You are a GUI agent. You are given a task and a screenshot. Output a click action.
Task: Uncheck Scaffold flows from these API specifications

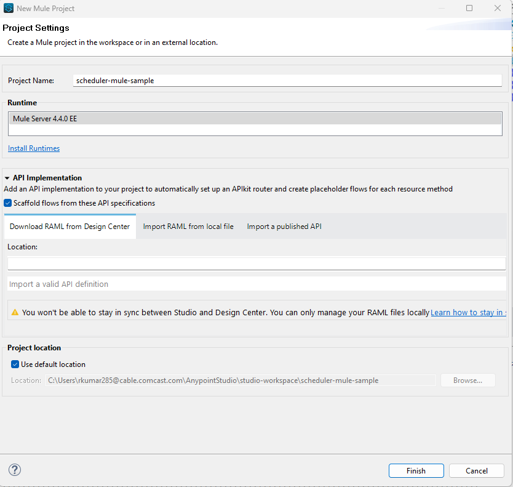point(7,203)
